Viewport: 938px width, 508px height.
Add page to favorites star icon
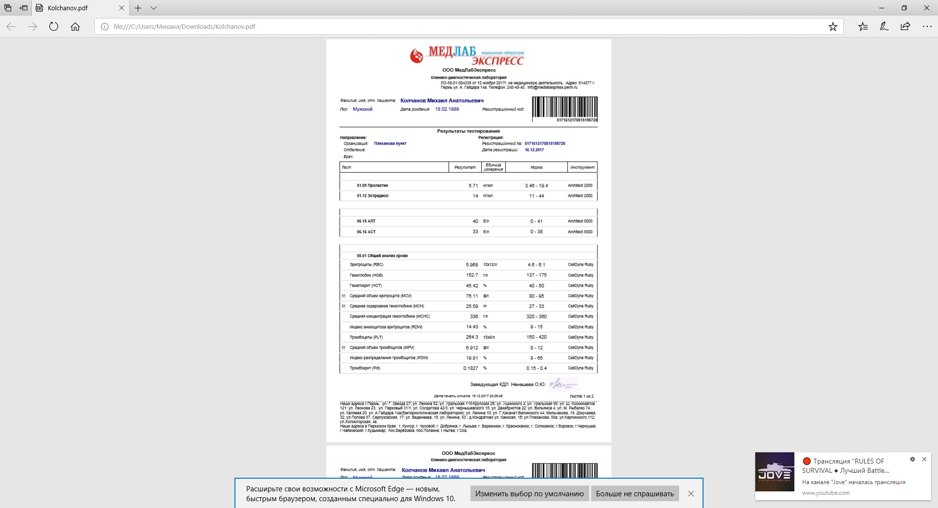(x=832, y=27)
